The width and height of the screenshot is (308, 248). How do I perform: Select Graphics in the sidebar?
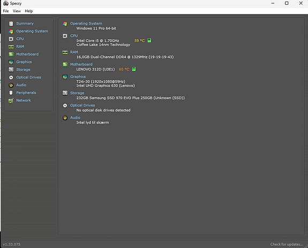point(24,62)
